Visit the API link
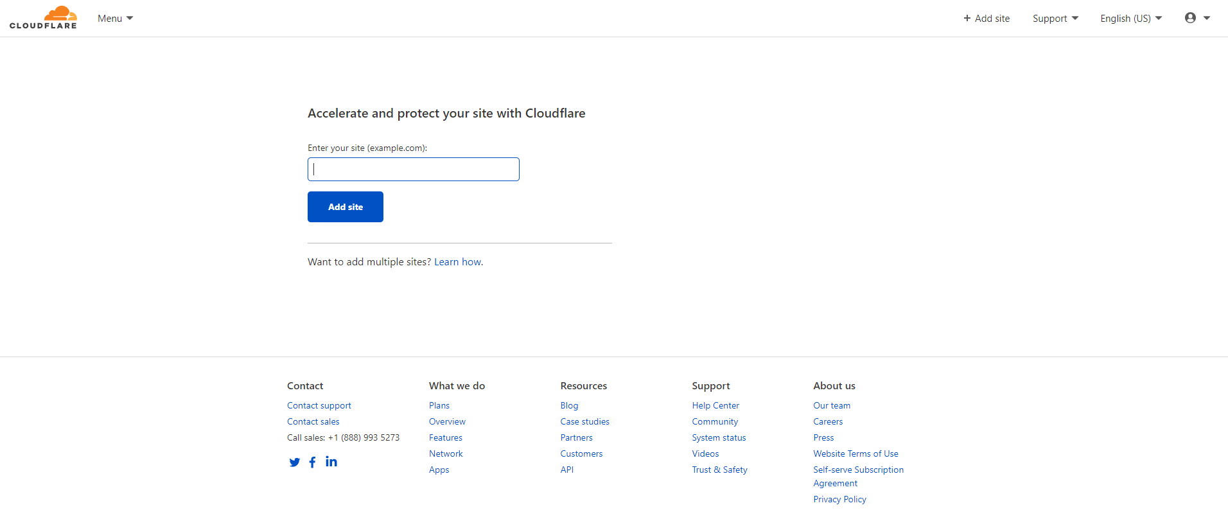Screen dimensions: 1228x519 (x=567, y=470)
